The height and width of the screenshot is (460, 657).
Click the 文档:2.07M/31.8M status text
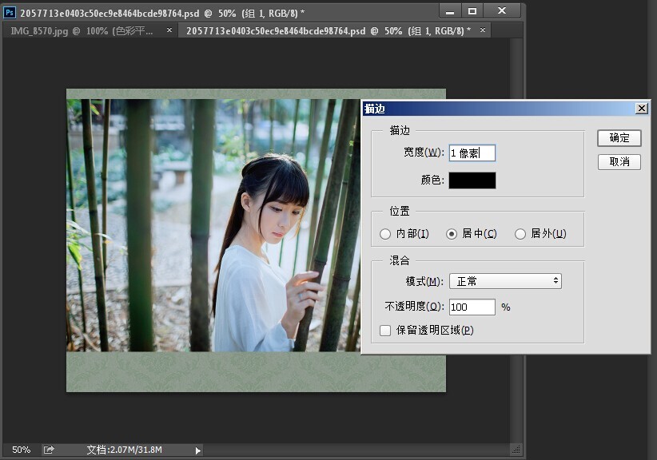point(124,450)
